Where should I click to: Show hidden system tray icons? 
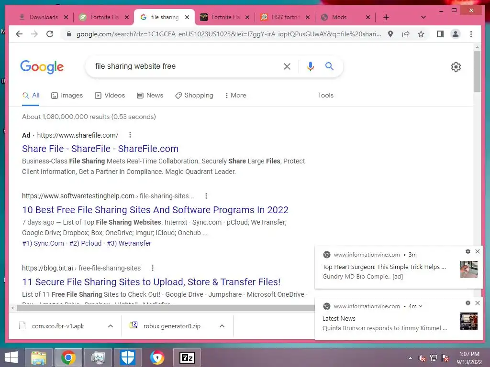[410, 358]
